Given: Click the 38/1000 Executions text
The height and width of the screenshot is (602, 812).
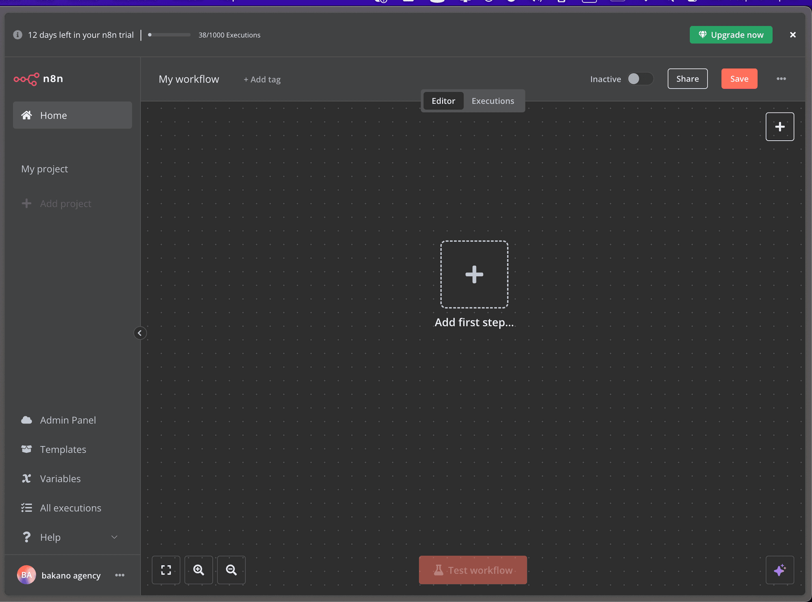Looking at the screenshot, I should [x=229, y=35].
